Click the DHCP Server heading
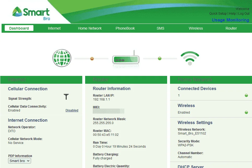Screen dimensions: 252x168 pyautogui.click(x=191, y=166)
